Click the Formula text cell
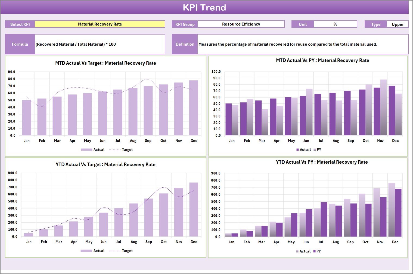 click(100, 44)
